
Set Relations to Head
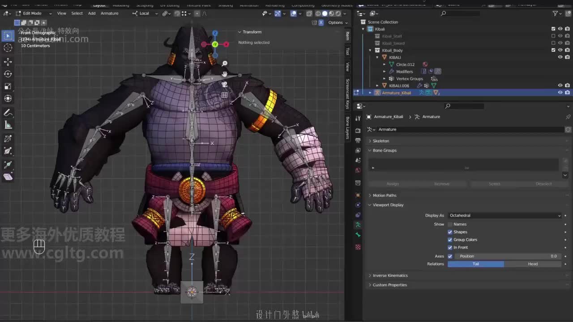tap(532, 264)
